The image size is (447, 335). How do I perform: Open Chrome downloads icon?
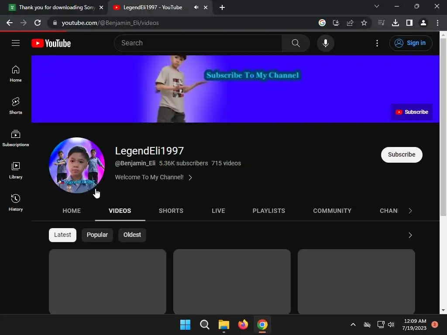tap(395, 23)
